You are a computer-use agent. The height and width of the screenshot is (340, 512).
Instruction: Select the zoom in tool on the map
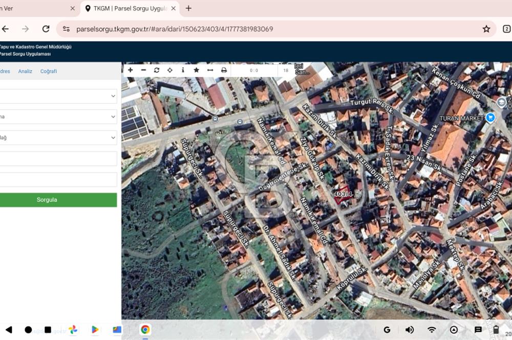(x=130, y=69)
